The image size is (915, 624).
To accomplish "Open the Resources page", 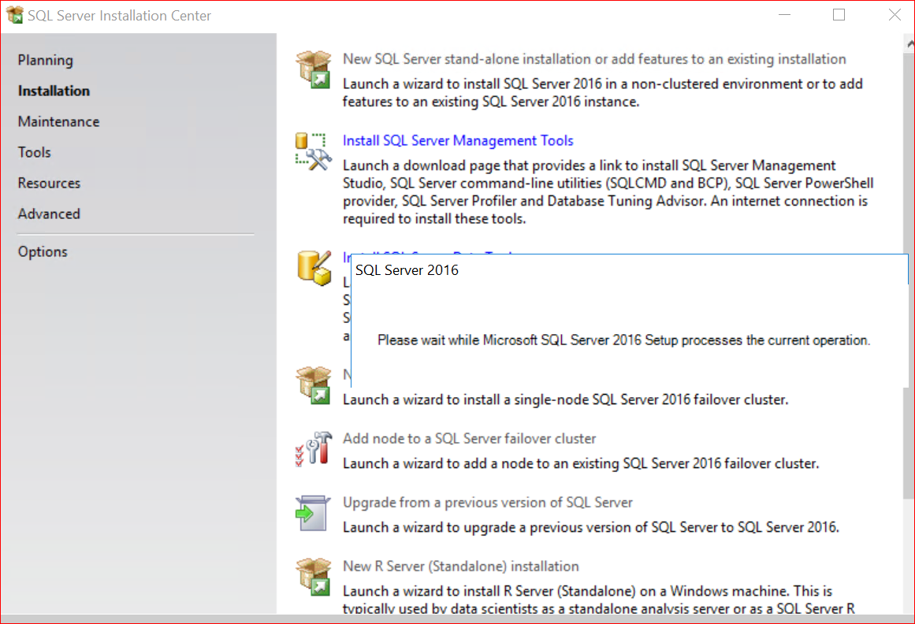I will [49, 183].
